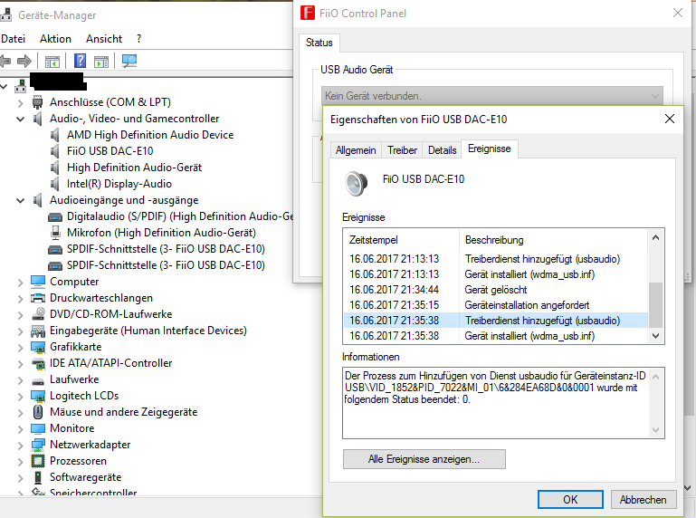Click the events list scroll down arrow

pos(655,336)
